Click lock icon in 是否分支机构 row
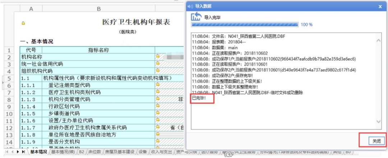Screen dimensions: 388x158 click(x=157, y=141)
